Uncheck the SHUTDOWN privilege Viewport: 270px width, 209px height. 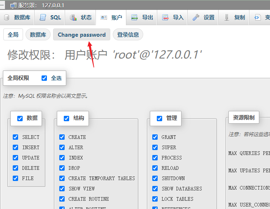pyautogui.click(x=155, y=178)
